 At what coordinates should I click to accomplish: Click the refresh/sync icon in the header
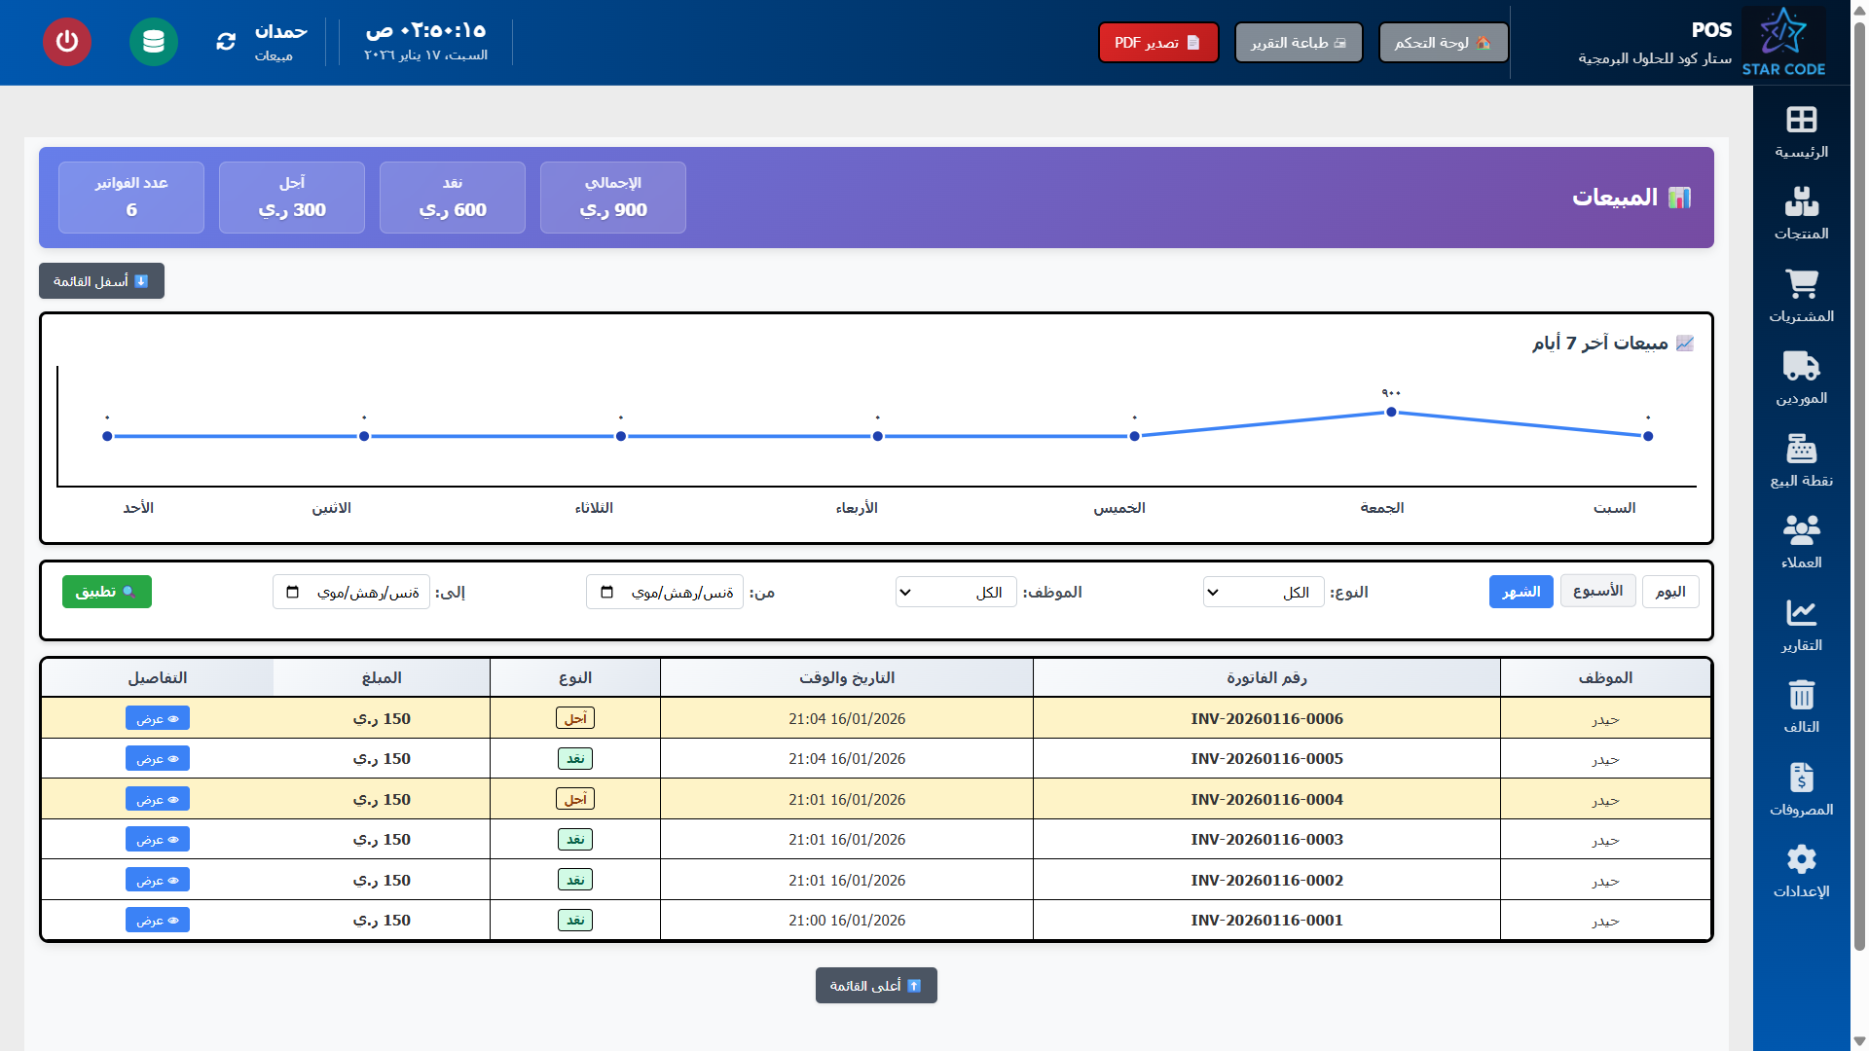click(x=225, y=42)
